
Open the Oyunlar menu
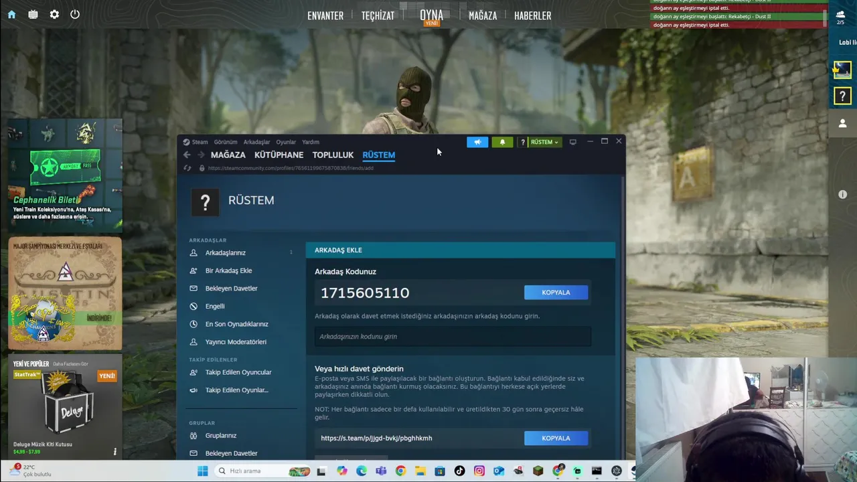pos(286,142)
